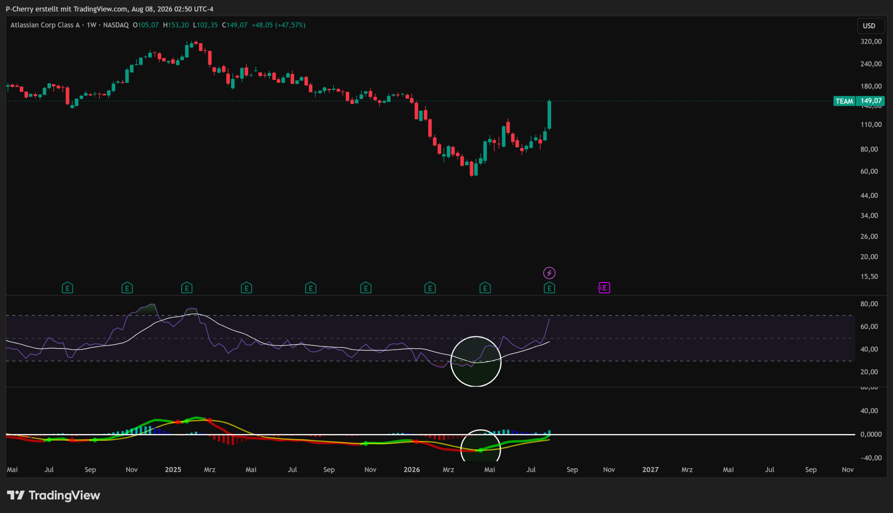Click the change value +48,05 (+47,57%)
The height and width of the screenshot is (513, 893).
coord(278,25)
